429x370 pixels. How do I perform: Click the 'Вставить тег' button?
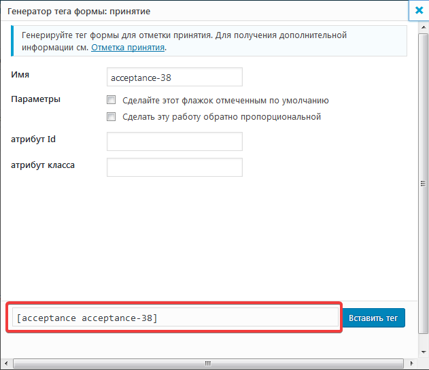[x=373, y=318]
